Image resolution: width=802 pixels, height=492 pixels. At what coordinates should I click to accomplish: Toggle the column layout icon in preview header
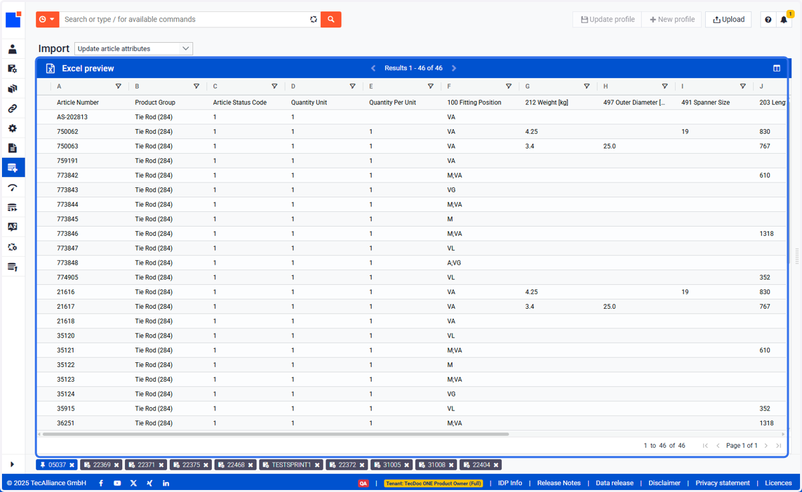click(777, 68)
